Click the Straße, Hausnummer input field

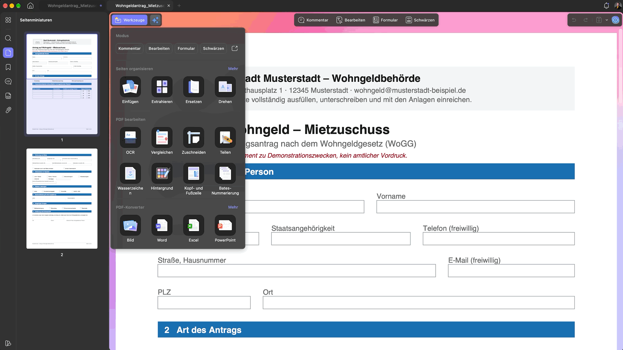coord(296,270)
